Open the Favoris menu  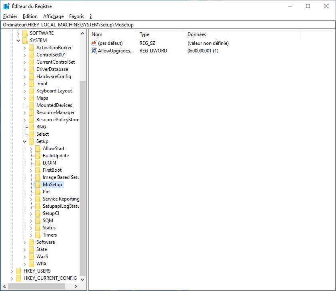click(x=76, y=16)
